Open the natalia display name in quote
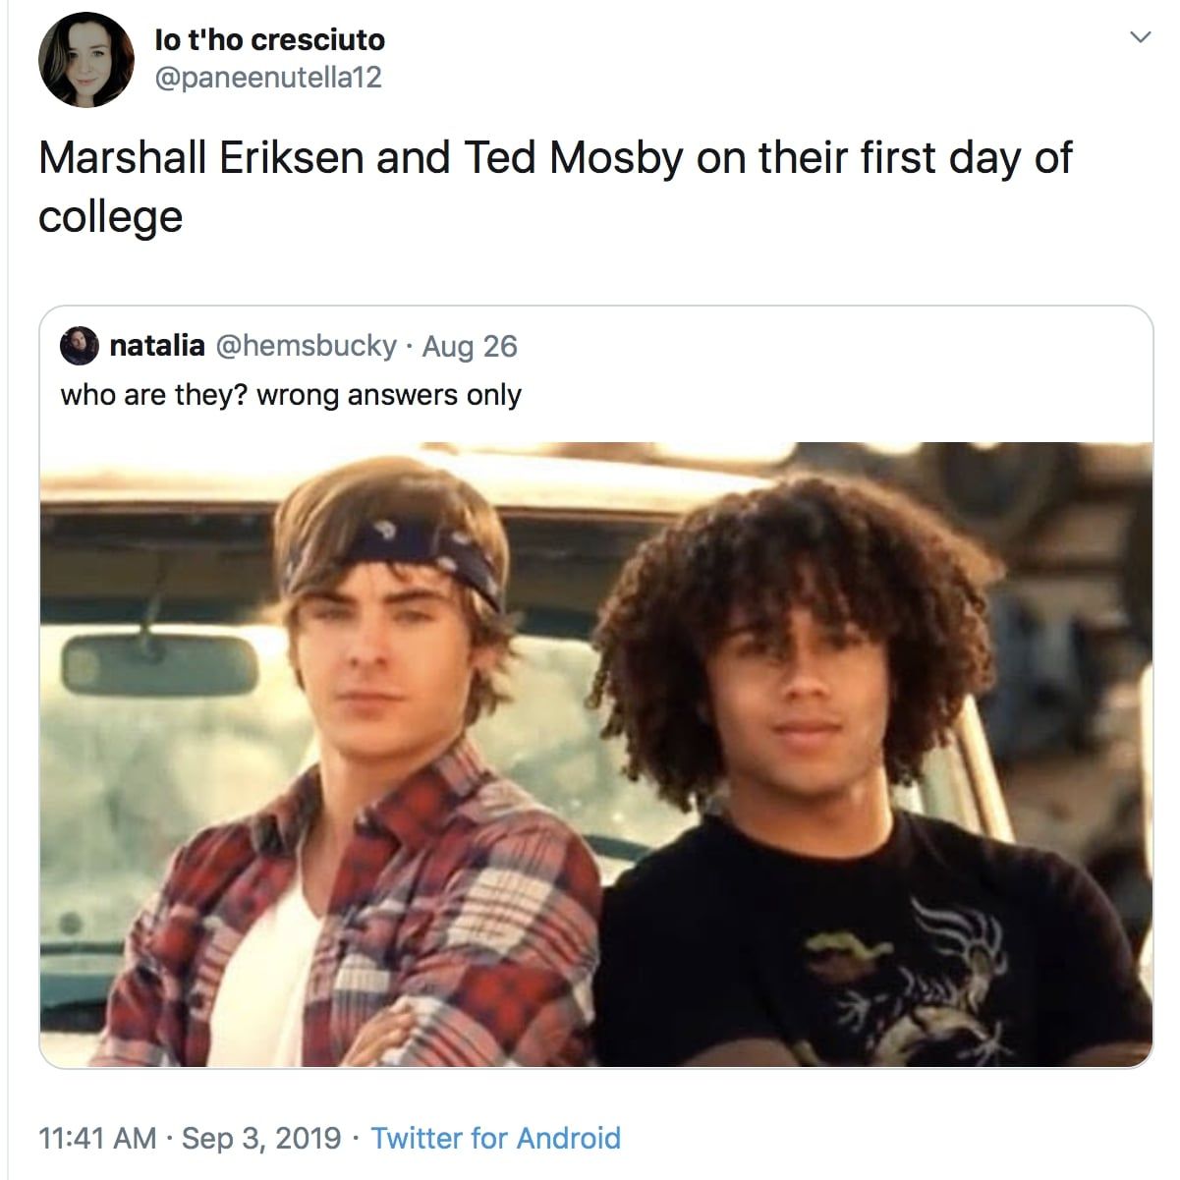This screenshot has height=1180, width=1180. (x=157, y=346)
